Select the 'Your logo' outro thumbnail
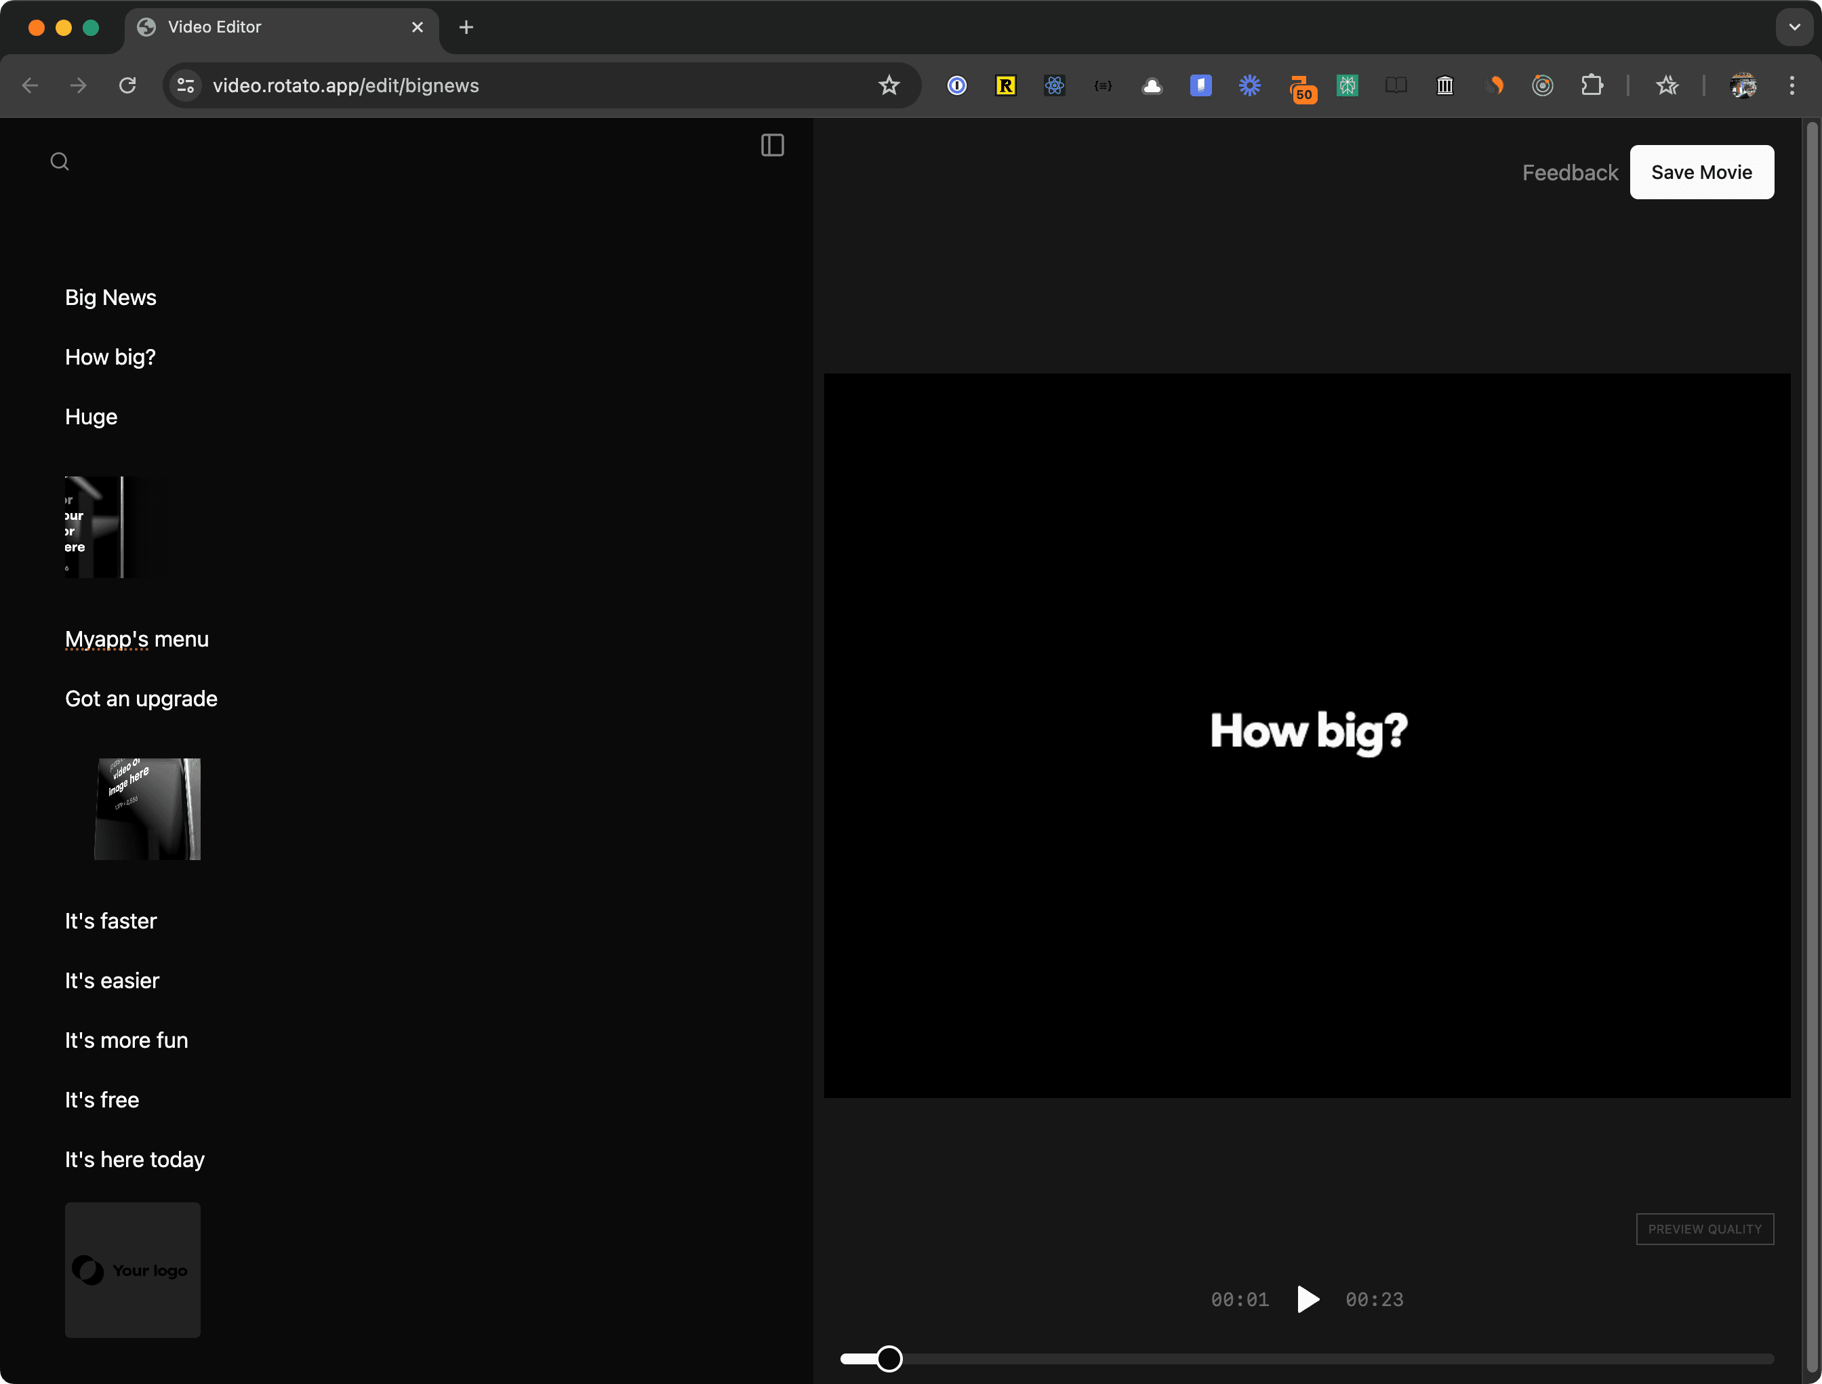The height and width of the screenshot is (1384, 1822). coord(131,1269)
